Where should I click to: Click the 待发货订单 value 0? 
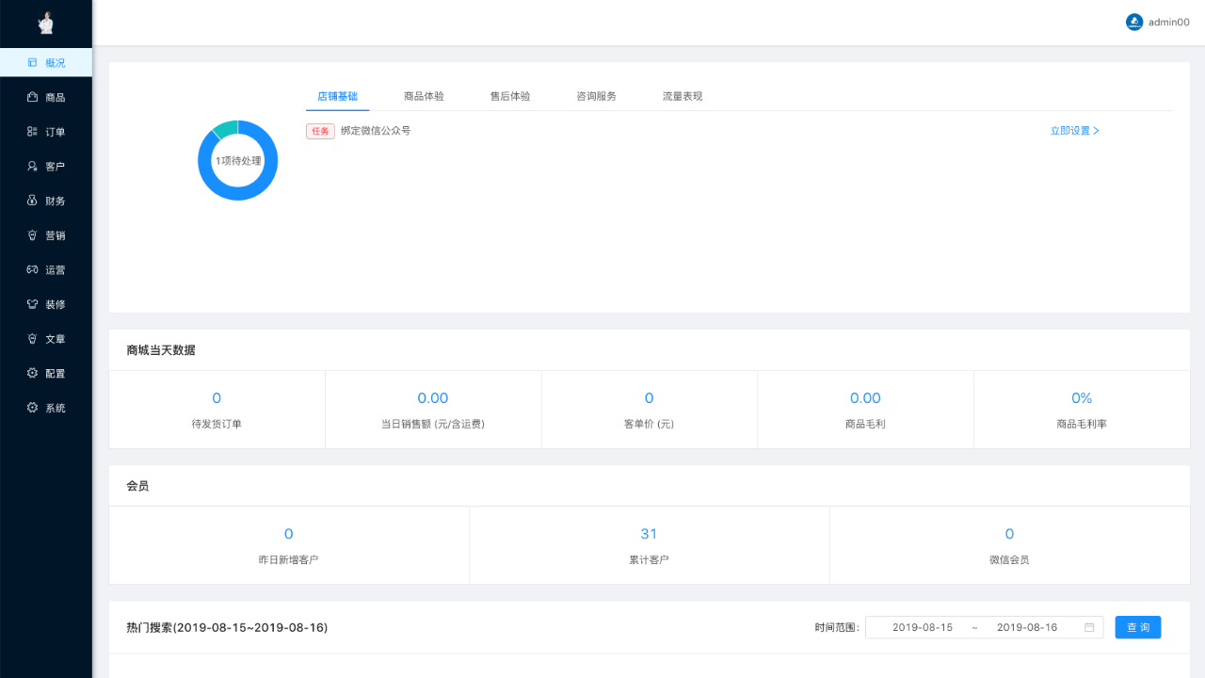pyautogui.click(x=217, y=398)
